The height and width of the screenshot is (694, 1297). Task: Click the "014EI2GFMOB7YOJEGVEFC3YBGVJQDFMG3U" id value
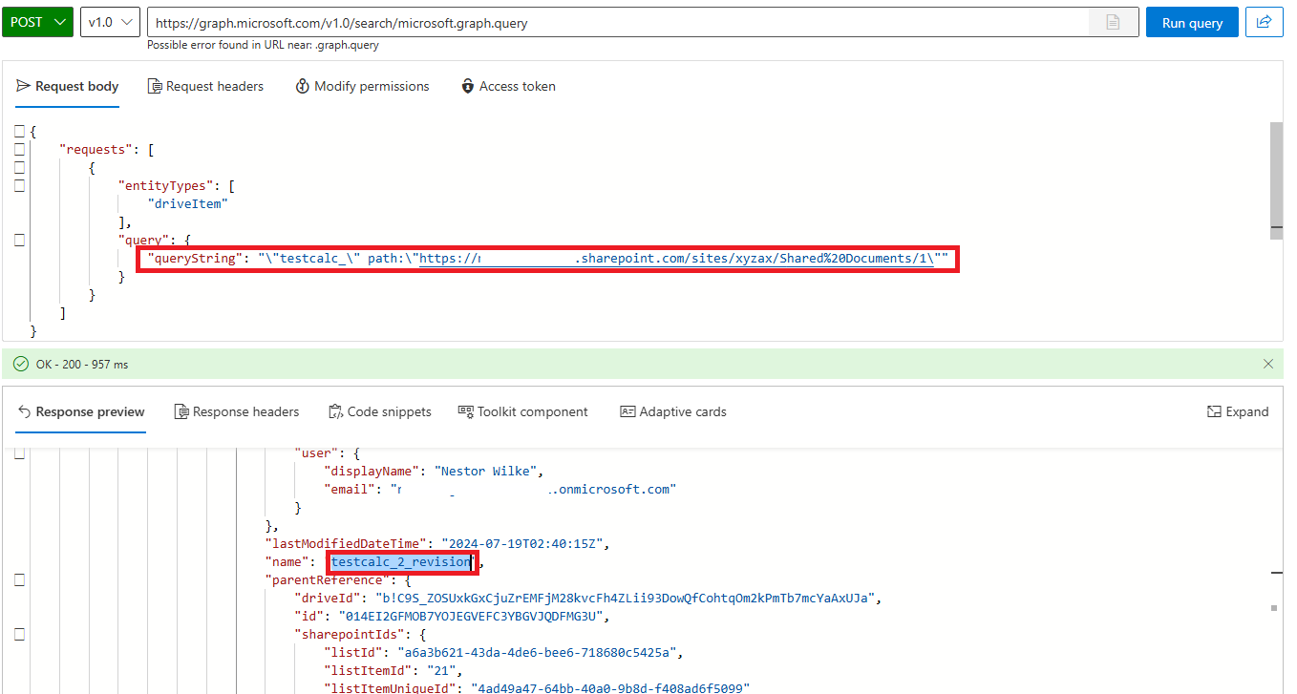(x=473, y=617)
